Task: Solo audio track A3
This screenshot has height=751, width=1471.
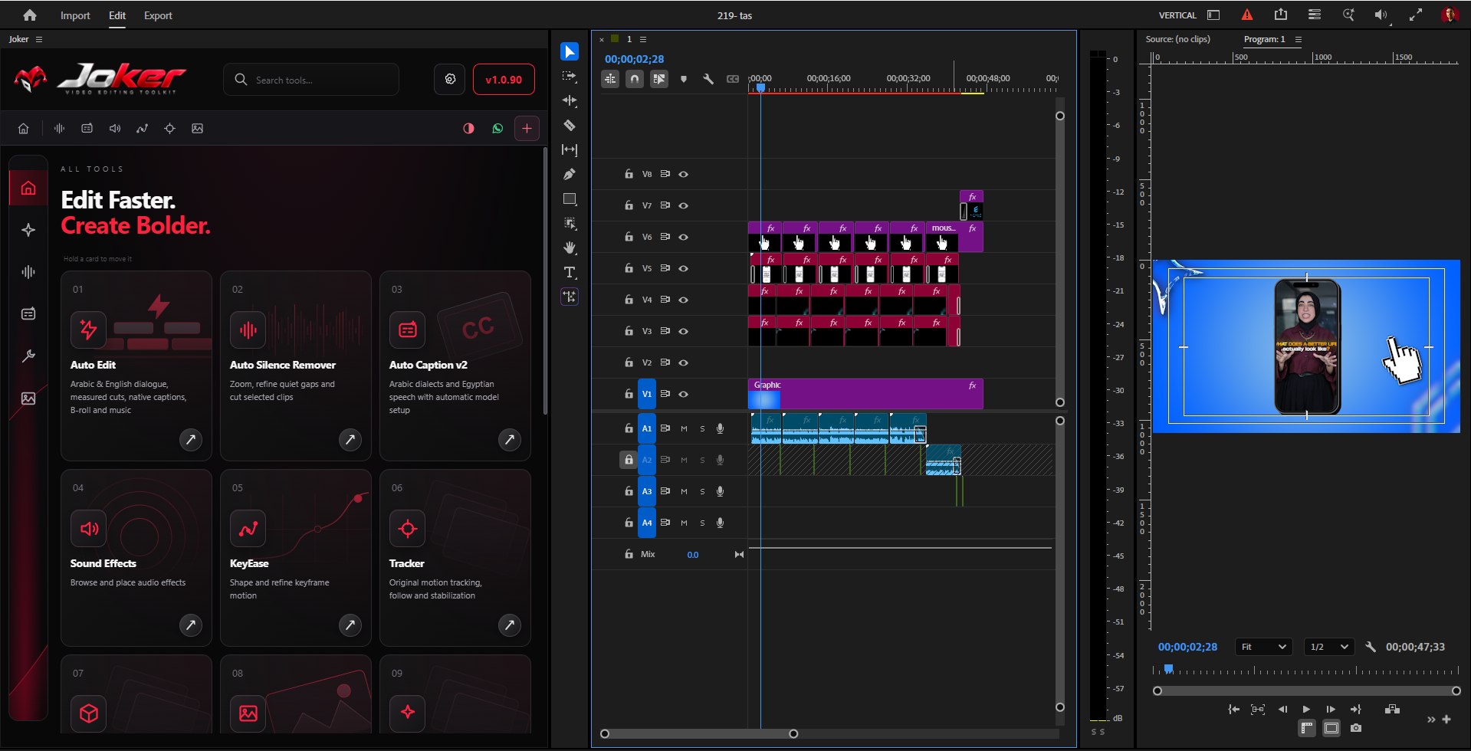Action: tap(702, 491)
